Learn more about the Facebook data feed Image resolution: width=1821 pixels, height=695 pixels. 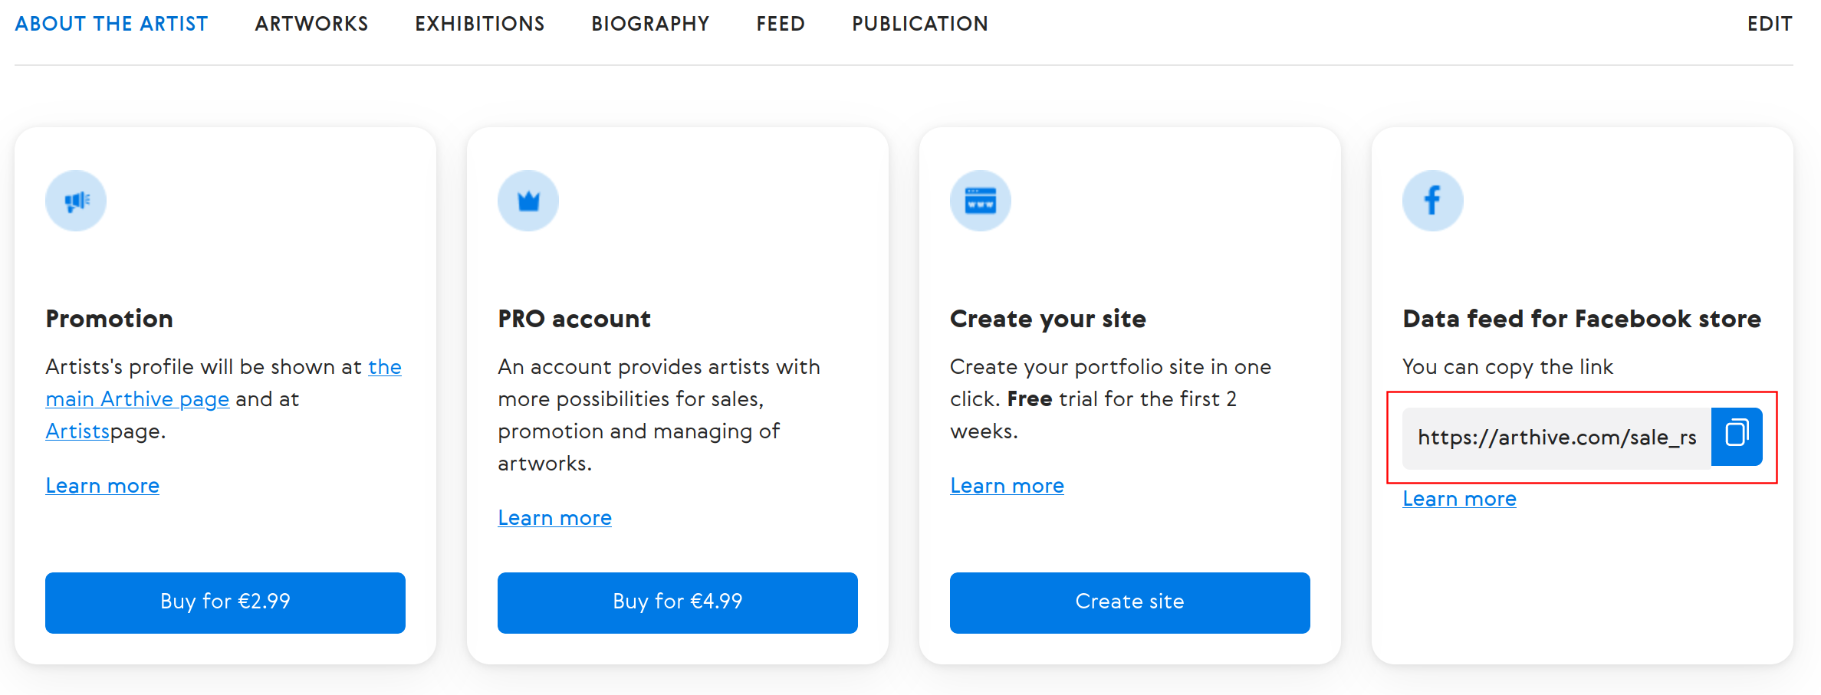(x=1459, y=499)
